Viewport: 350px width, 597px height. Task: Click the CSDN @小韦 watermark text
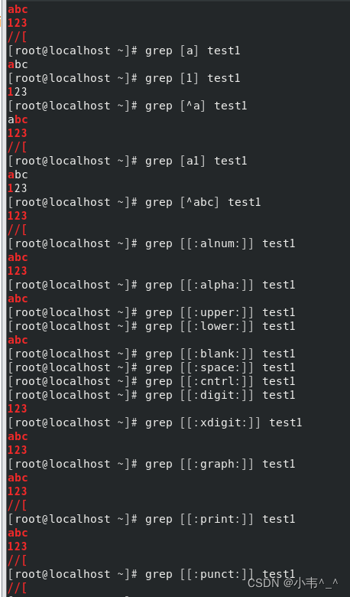pyautogui.click(x=293, y=583)
